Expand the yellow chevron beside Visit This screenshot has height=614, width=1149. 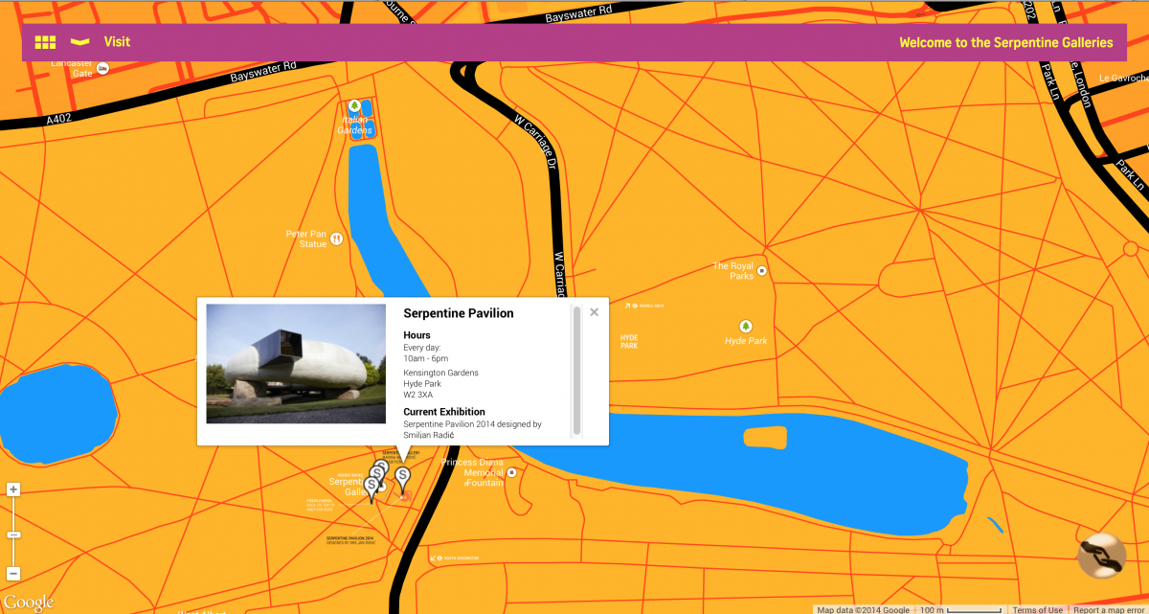click(x=80, y=42)
